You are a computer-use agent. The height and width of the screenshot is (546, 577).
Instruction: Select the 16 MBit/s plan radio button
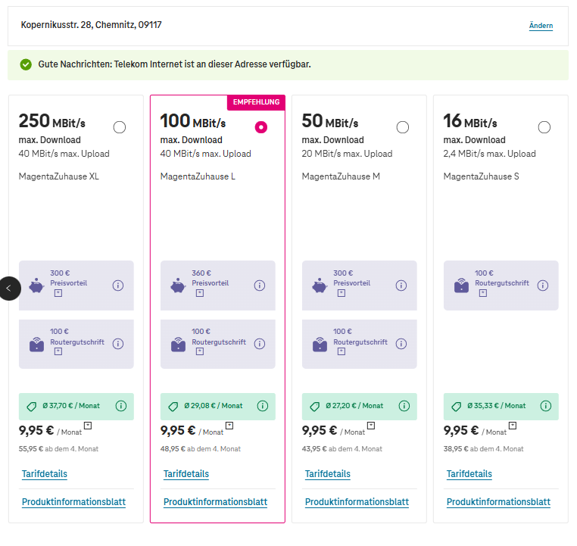coord(544,127)
